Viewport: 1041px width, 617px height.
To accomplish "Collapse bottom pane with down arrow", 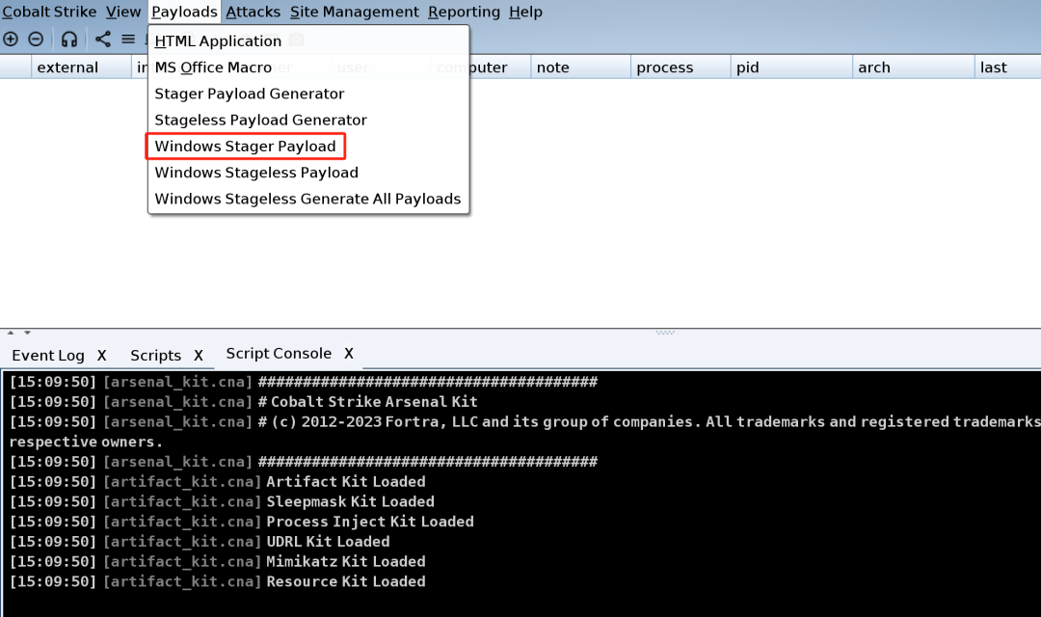I will coord(27,332).
